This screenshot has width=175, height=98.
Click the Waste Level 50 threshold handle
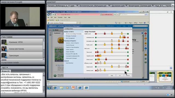(112, 67)
